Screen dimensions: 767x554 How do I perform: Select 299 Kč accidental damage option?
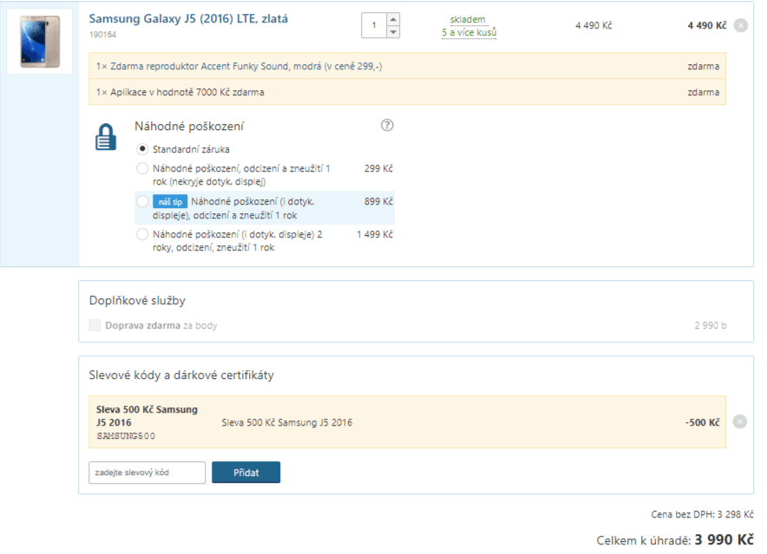pyautogui.click(x=141, y=169)
